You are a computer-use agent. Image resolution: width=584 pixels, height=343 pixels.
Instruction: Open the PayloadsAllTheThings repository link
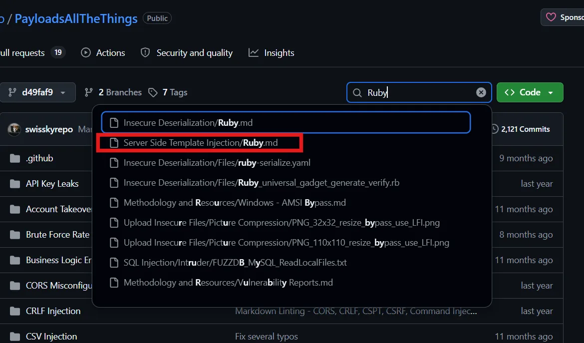click(x=76, y=18)
